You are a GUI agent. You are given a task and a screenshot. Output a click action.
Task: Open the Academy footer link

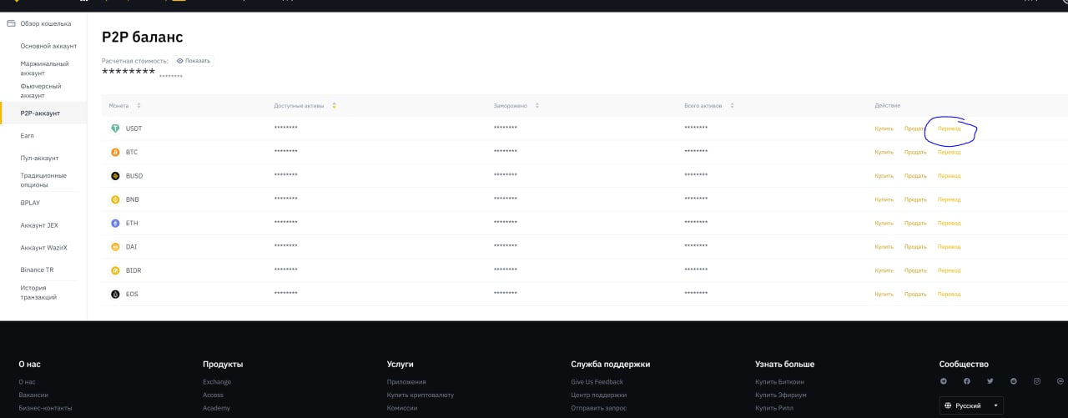(x=216, y=408)
